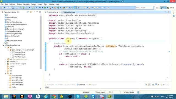Click the New file toolbar icon
The image size is (176, 99).
click(2, 8)
